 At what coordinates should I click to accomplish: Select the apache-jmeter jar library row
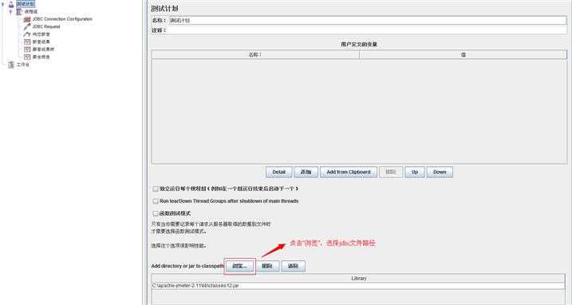point(358,286)
